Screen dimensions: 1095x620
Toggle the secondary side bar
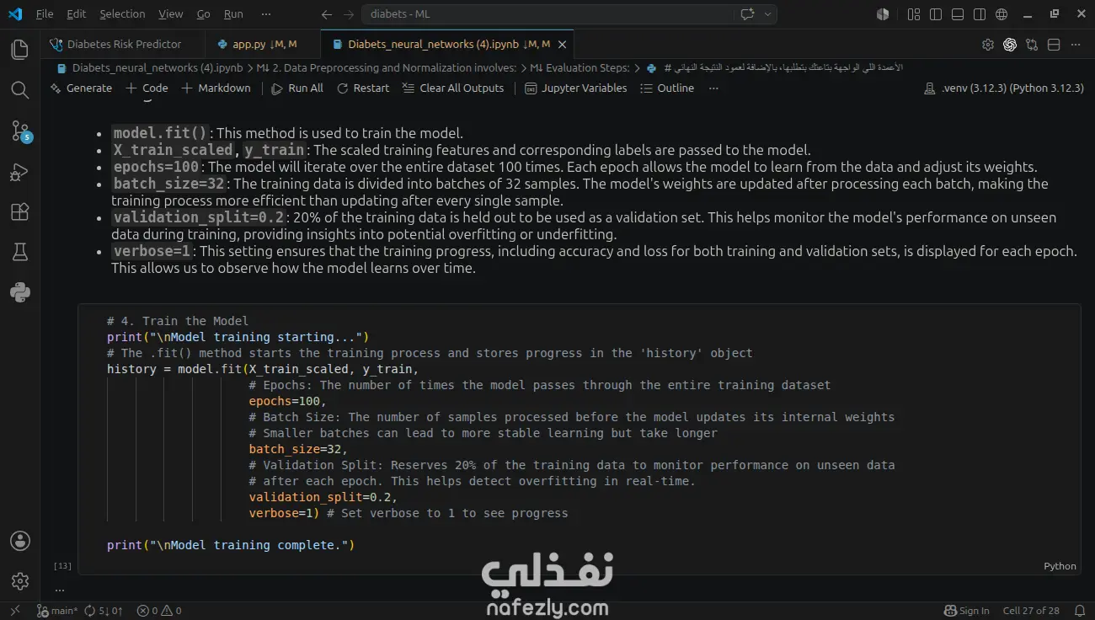[x=980, y=14]
